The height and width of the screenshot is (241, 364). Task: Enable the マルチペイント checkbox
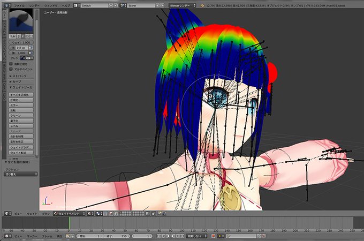click(x=11, y=69)
